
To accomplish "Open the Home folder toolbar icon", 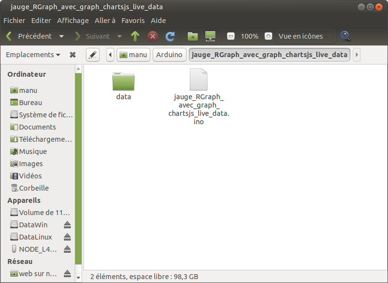I will [193, 36].
